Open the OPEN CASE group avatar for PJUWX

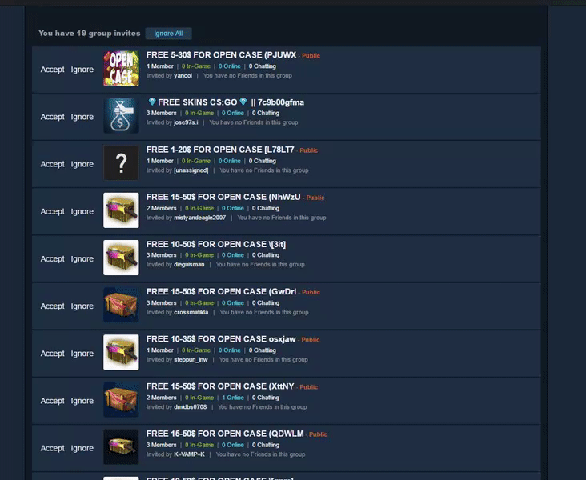121,69
